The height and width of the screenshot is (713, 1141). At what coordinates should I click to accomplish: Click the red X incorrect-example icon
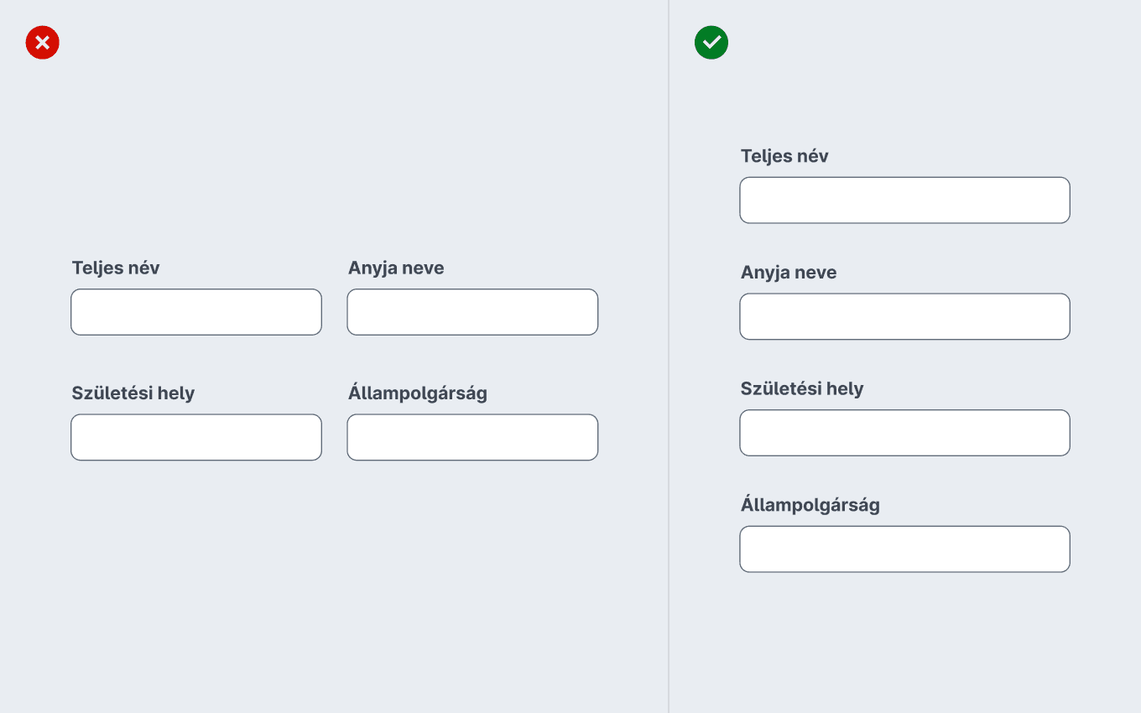(43, 42)
